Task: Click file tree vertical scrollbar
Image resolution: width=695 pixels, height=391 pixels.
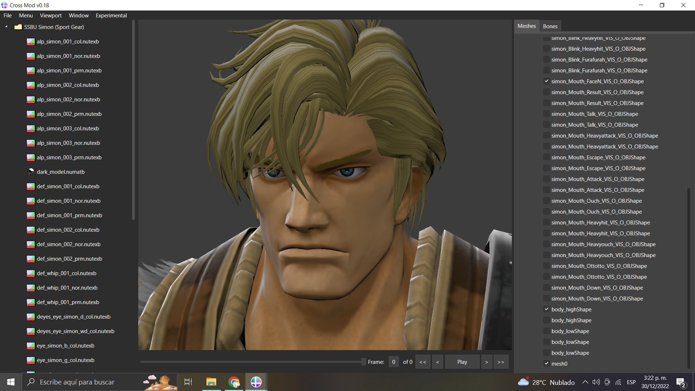Action: click(134, 119)
